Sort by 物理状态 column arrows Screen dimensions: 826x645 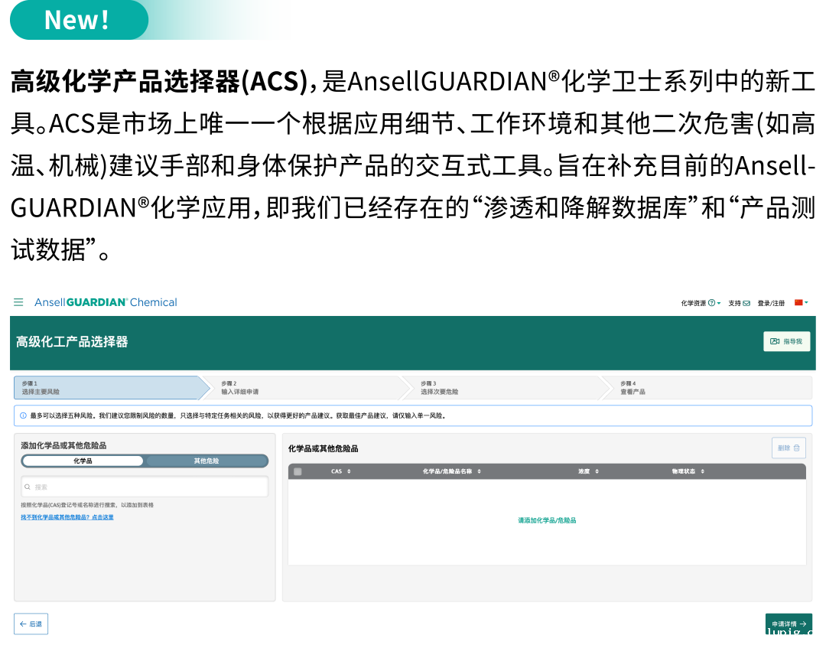point(702,471)
